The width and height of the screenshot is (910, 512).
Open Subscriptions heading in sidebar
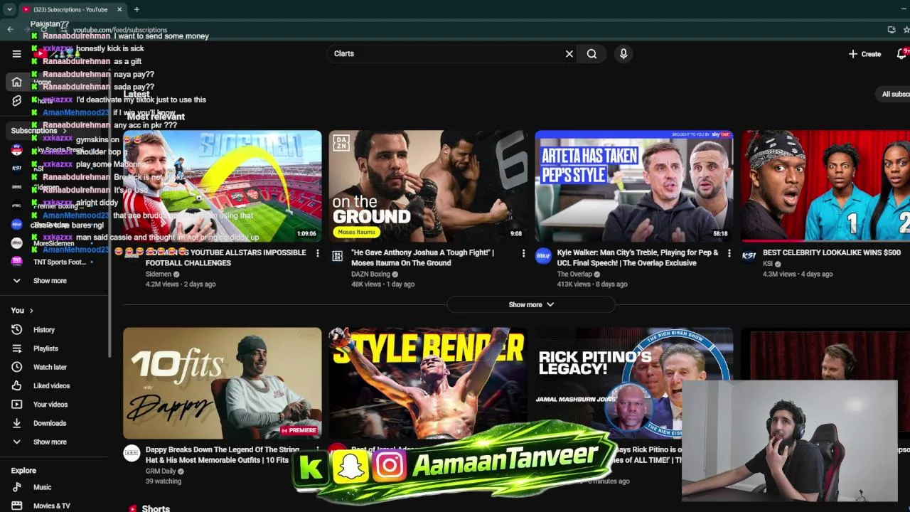38,131
